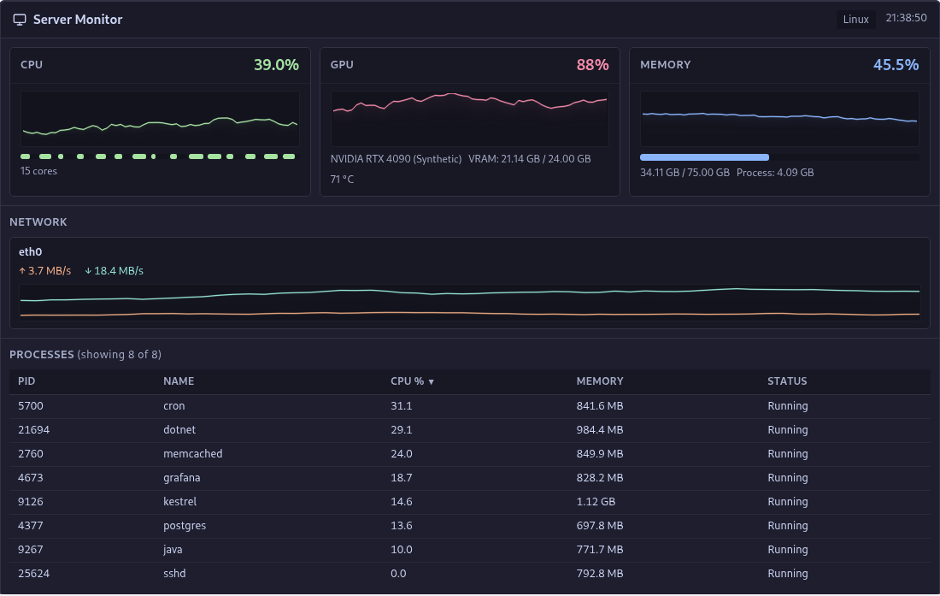Sort processes by NAME column header
The image size is (940, 596).
pyautogui.click(x=179, y=381)
